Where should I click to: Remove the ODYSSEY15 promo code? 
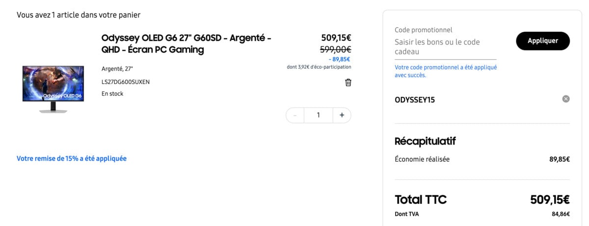tap(565, 99)
